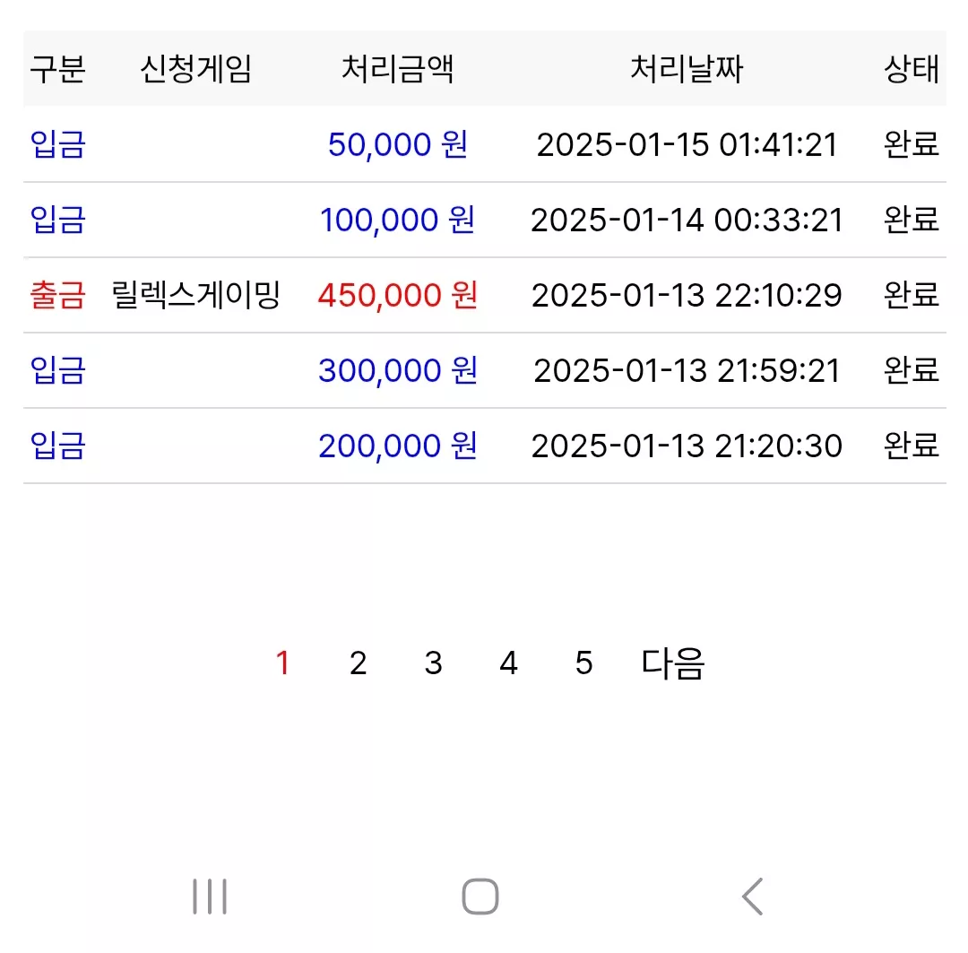
Task: Open page 4 in pagination
Action: (509, 663)
